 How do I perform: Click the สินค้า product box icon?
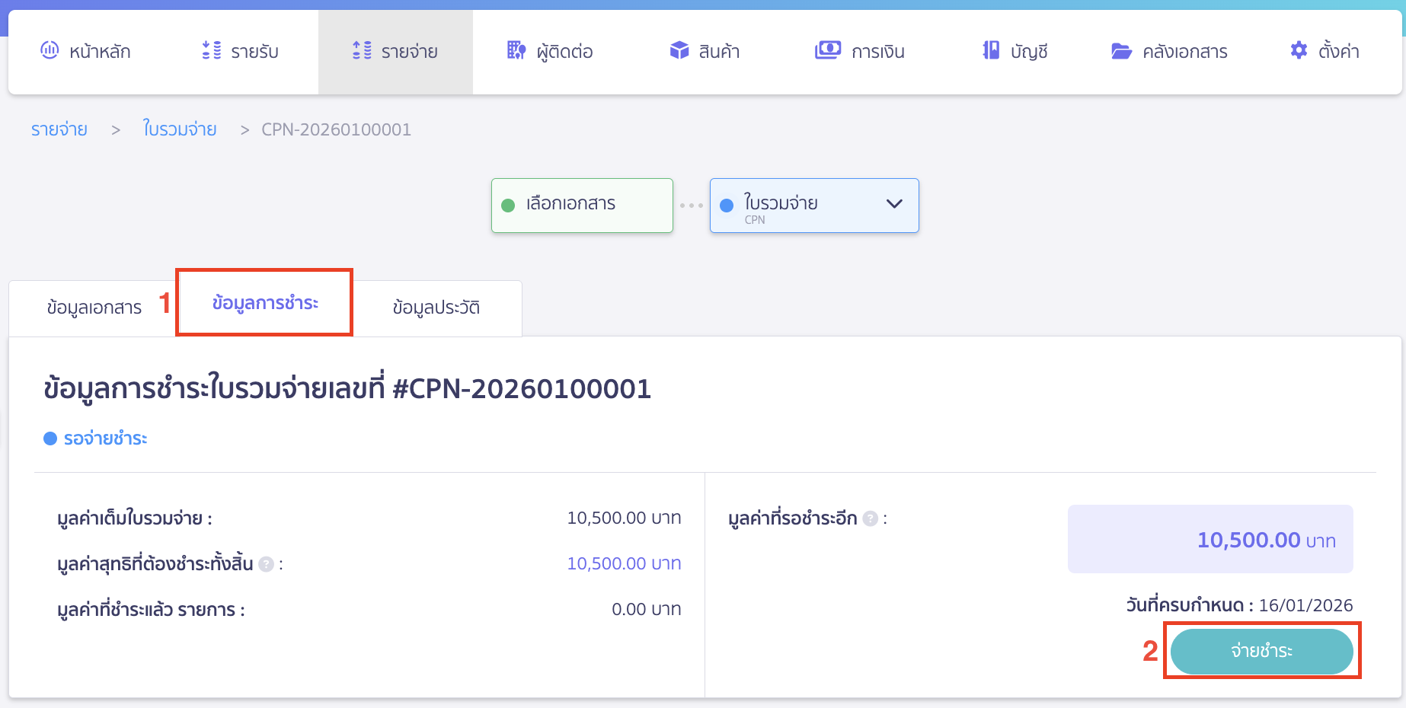[679, 50]
